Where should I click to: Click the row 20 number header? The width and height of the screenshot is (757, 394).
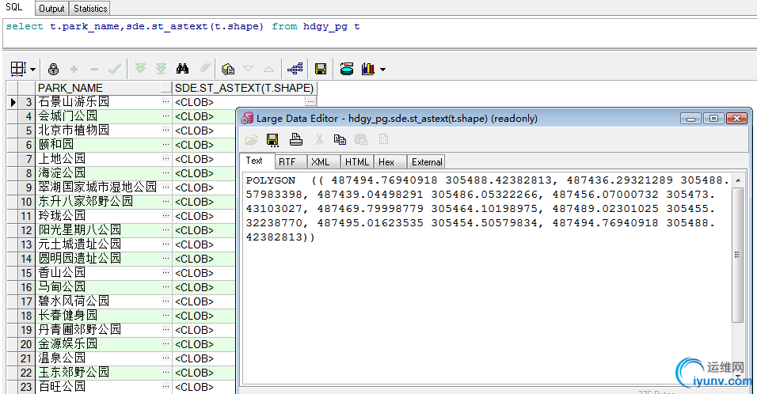tap(26, 344)
